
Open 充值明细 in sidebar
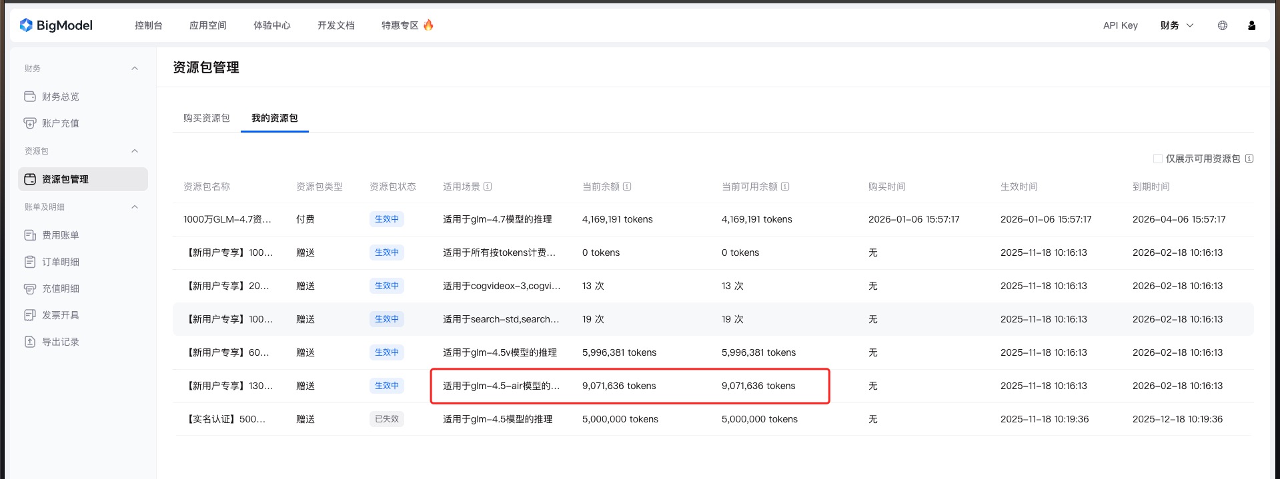[61, 288]
